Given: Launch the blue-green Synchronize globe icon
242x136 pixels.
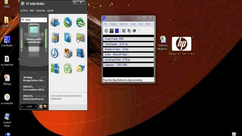Looking at the screenshot, I should coord(68,22).
